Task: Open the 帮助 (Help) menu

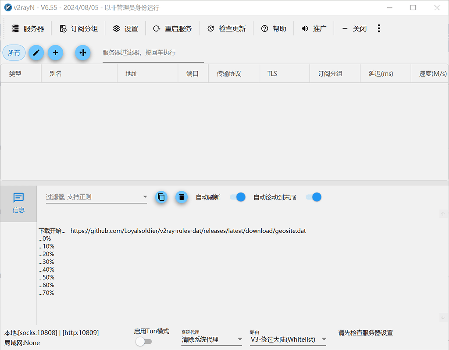Action: pyautogui.click(x=274, y=28)
